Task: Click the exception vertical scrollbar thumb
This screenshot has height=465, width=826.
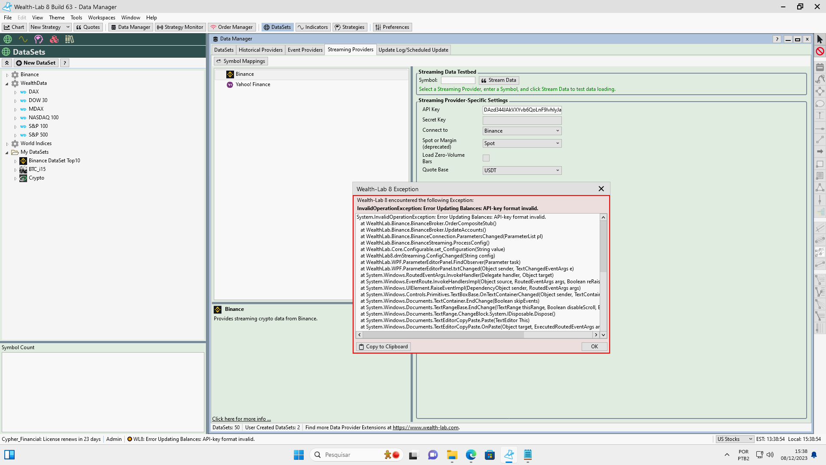Action: (x=603, y=246)
